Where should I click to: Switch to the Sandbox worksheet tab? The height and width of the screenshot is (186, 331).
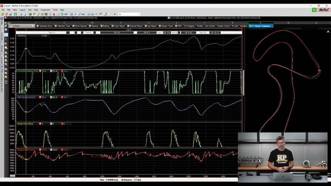coord(243,26)
